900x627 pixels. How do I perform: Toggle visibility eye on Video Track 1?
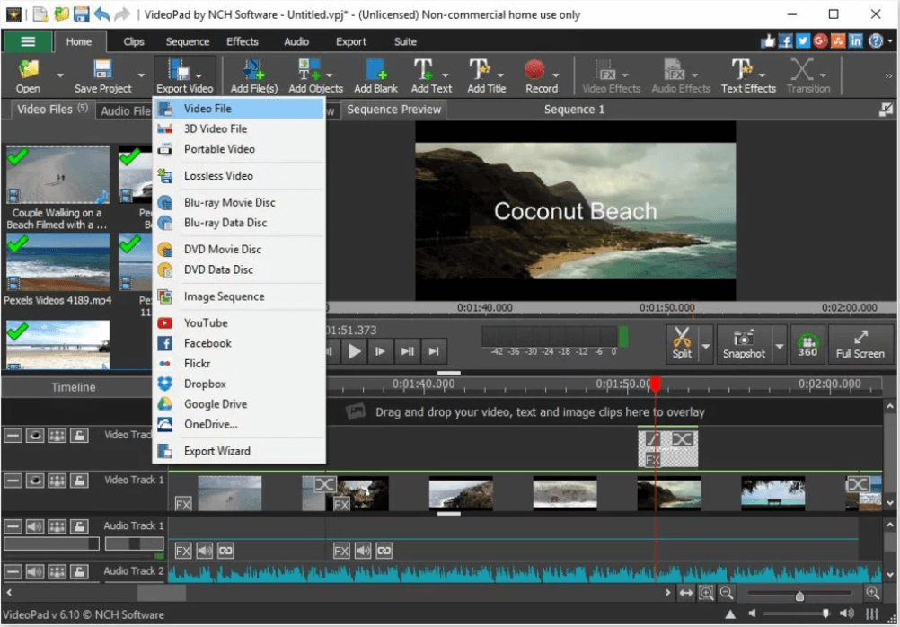pos(35,481)
